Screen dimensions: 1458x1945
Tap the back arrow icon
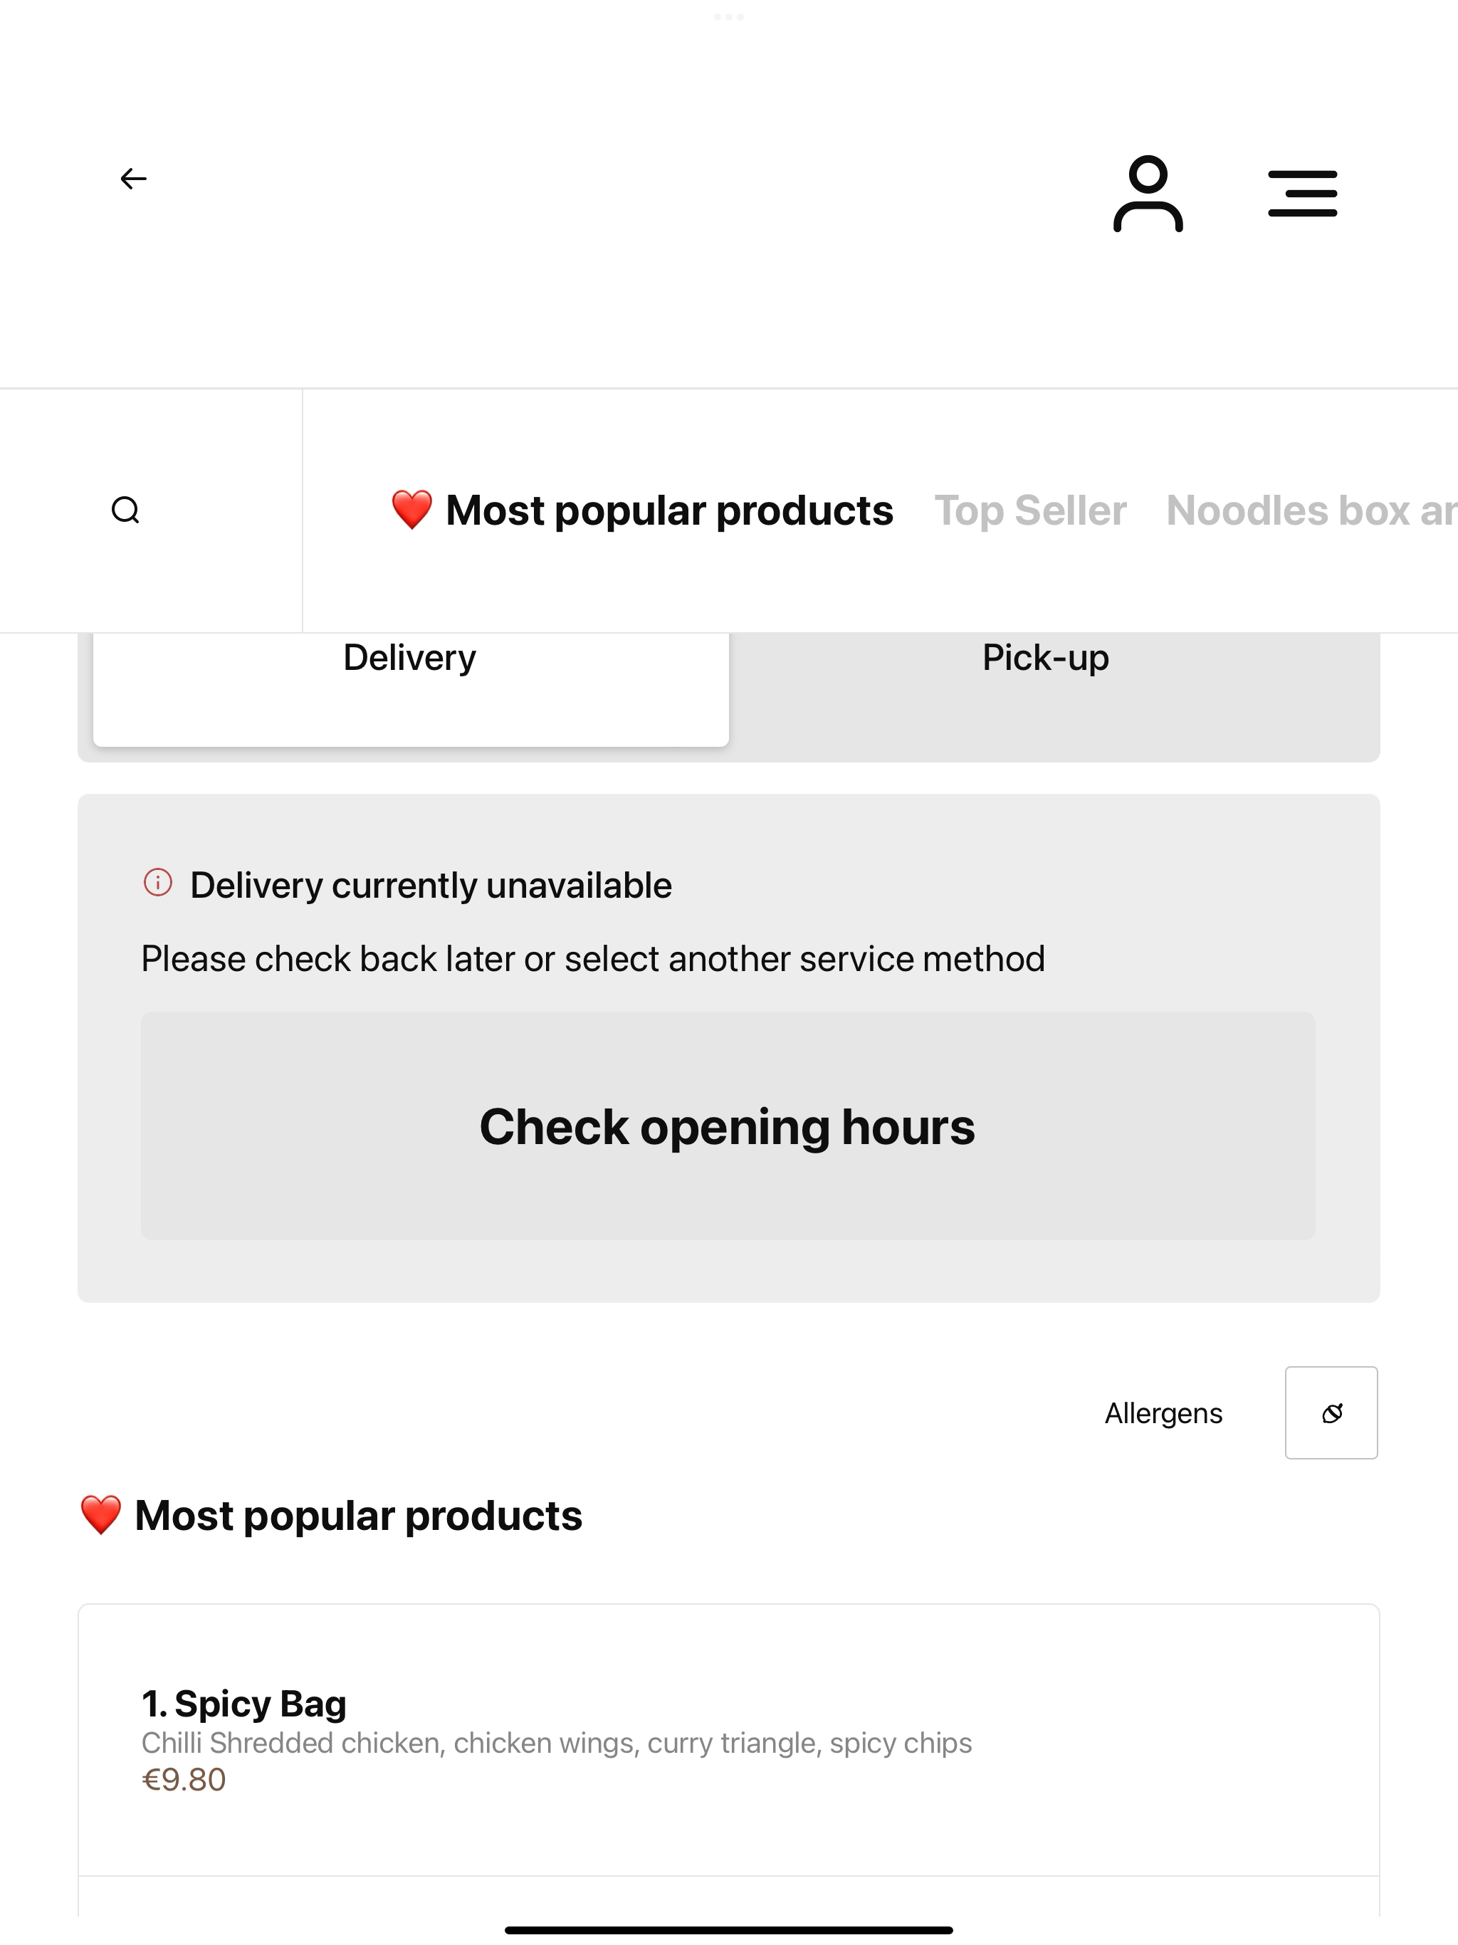pos(134,179)
